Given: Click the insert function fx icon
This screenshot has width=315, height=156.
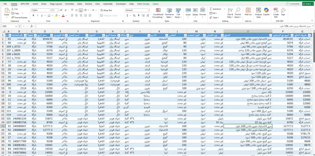Looking at the screenshot, I should (31, 26).
